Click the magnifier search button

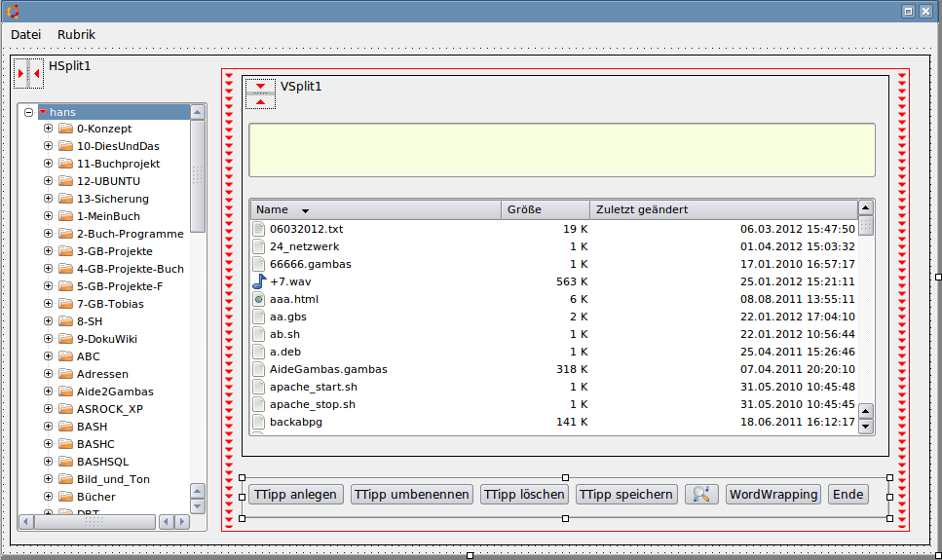[701, 494]
